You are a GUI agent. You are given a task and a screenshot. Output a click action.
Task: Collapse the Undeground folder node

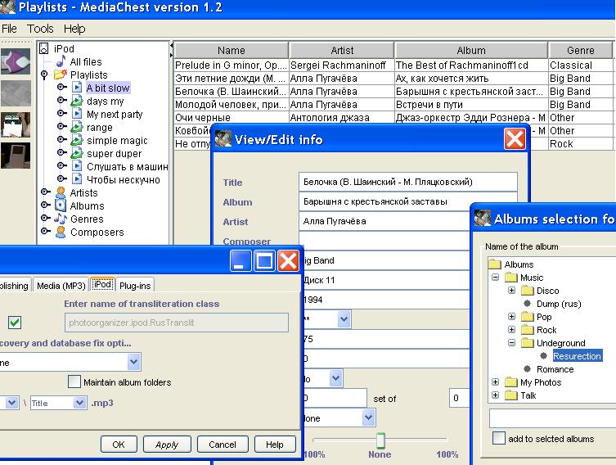[x=511, y=343]
